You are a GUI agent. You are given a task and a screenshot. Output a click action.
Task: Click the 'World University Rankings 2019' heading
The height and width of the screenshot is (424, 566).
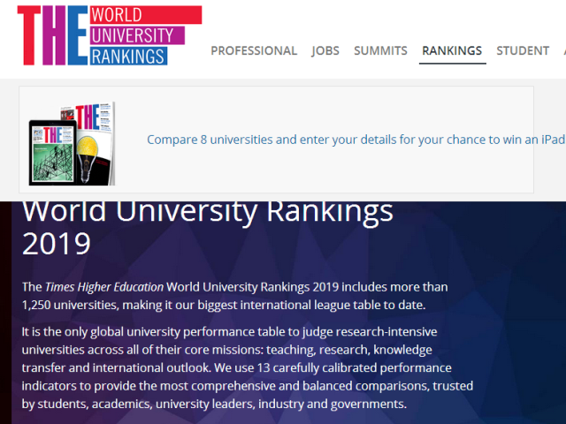[207, 228]
